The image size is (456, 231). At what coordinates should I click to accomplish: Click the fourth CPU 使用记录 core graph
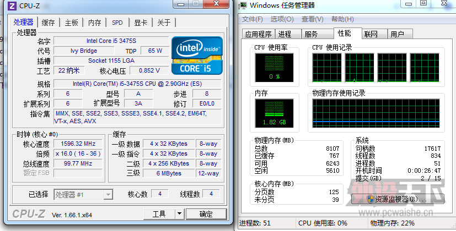pyautogui.click(x=425, y=68)
